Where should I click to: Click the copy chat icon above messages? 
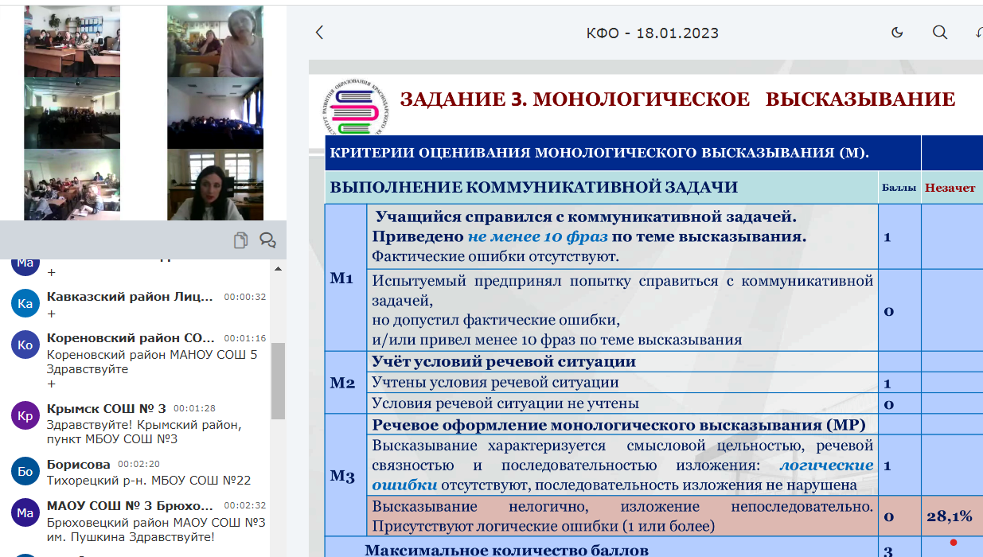[x=241, y=240]
